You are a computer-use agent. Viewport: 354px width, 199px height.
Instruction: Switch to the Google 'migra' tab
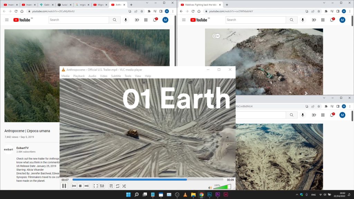tap(82, 5)
